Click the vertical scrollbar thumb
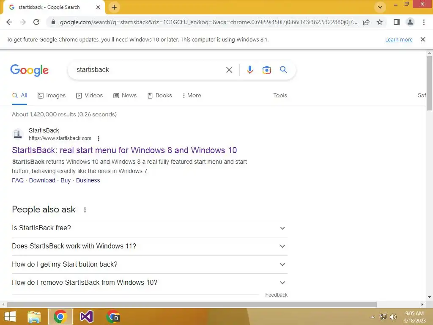The height and width of the screenshot is (325, 433). pyautogui.click(x=429, y=83)
